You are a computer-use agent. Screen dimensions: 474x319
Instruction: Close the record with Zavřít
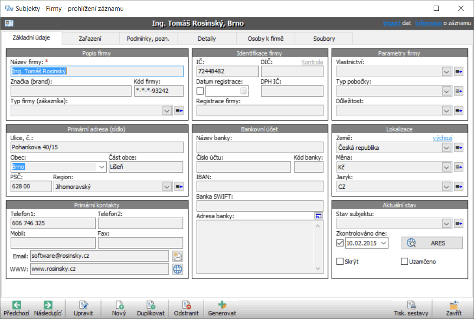click(x=454, y=309)
